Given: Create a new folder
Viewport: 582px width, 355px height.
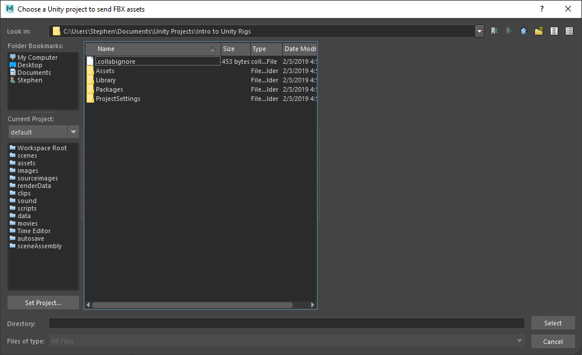Looking at the screenshot, I should click(539, 31).
